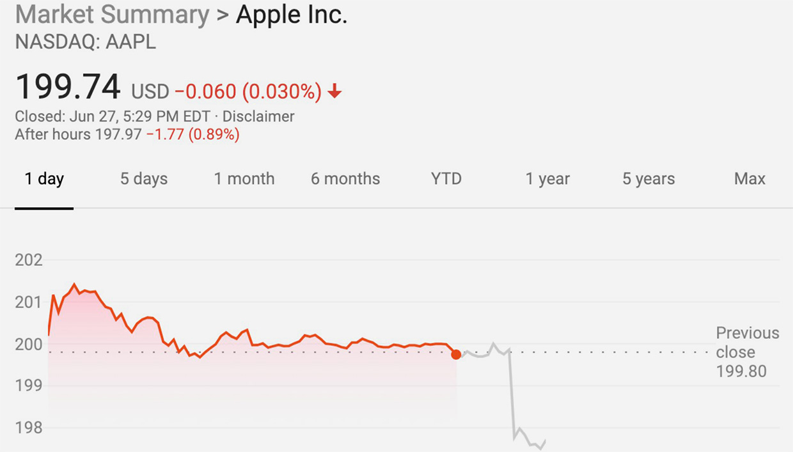Click the morning peak on the red line
Image resolution: width=793 pixels, height=452 pixels.
[x=74, y=284]
